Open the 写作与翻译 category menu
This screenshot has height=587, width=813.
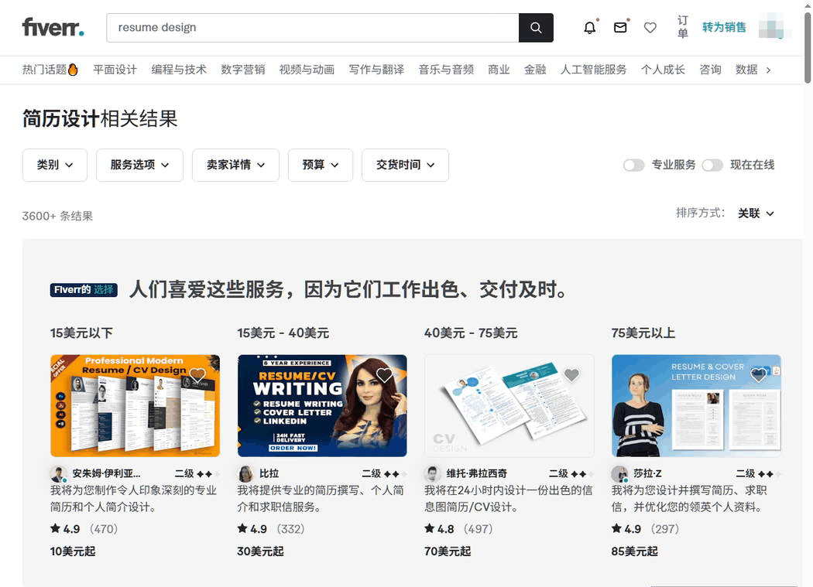pyautogui.click(x=376, y=70)
